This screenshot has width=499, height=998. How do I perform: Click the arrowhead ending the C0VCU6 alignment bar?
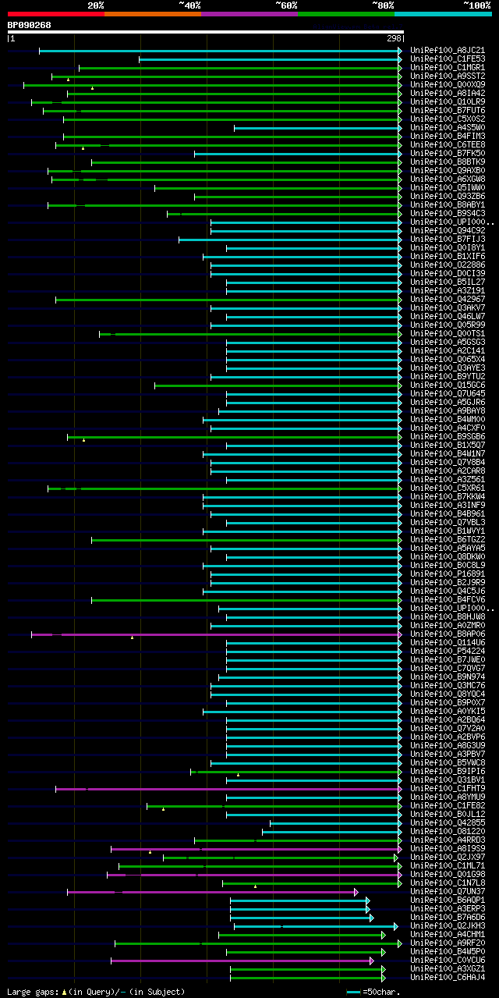pyautogui.click(x=372, y=960)
